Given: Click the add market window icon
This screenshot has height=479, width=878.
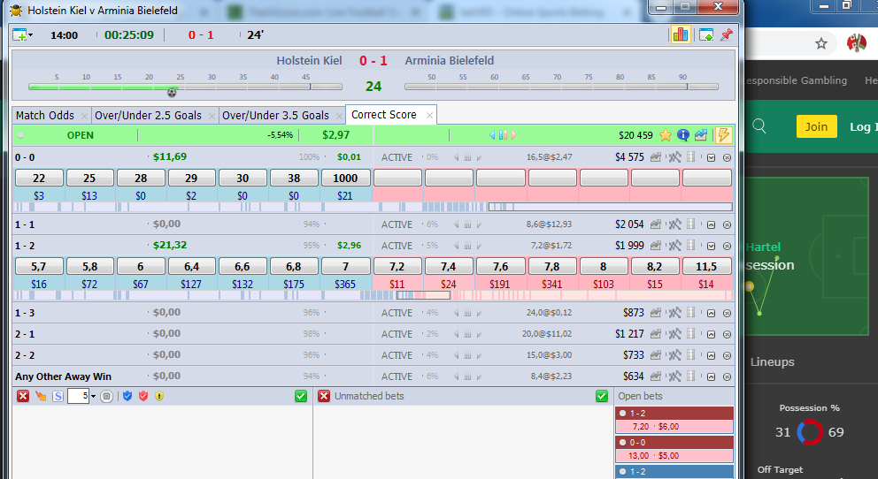Looking at the screenshot, I should point(19,34).
